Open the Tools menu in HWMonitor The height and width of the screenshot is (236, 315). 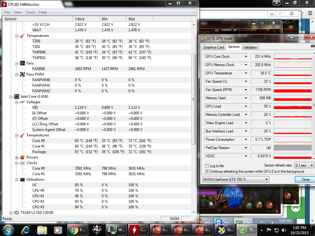(30, 12)
